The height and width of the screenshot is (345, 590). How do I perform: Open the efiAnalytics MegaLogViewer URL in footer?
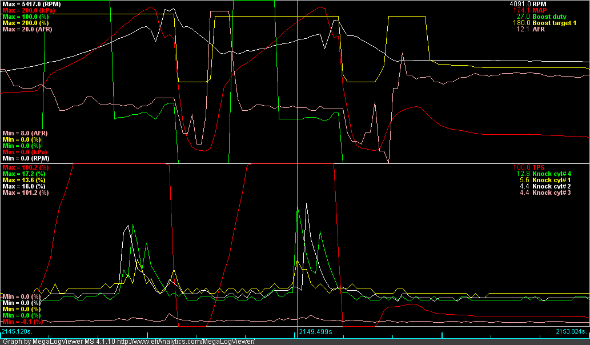[186, 342]
